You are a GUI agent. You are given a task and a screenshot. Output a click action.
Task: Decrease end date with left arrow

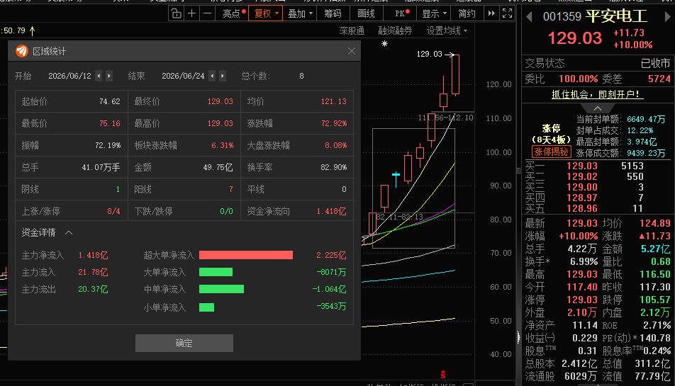tap(212, 76)
